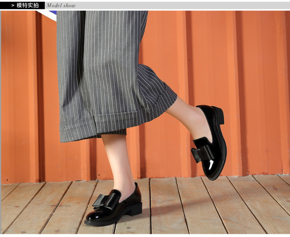Click the Model show heading text
Viewport: 290px width, 237px height.
click(61, 5)
